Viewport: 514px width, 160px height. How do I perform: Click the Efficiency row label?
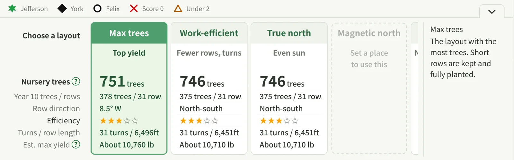(x=63, y=121)
